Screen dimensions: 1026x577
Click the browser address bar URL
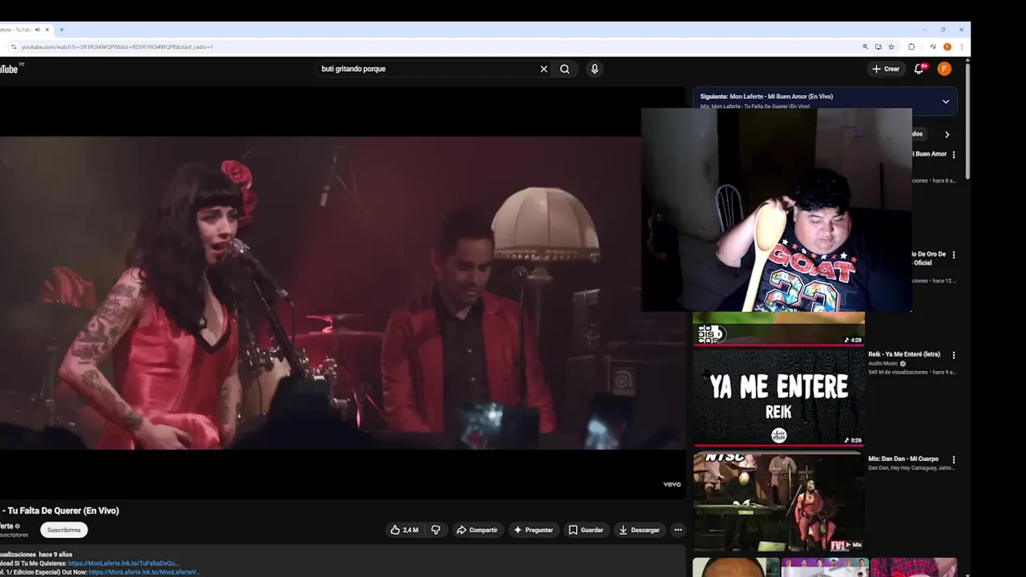pos(117,46)
